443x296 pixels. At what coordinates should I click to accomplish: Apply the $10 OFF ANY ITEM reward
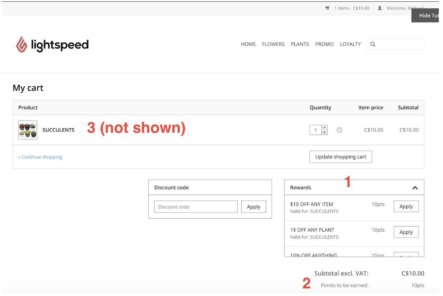coord(406,206)
